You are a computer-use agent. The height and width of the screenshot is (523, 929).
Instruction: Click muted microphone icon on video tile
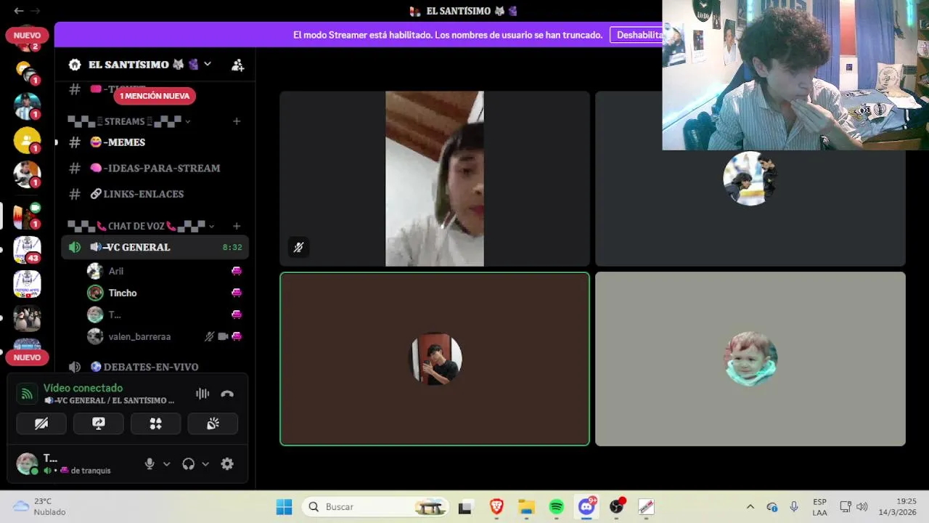pyautogui.click(x=298, y=248)
